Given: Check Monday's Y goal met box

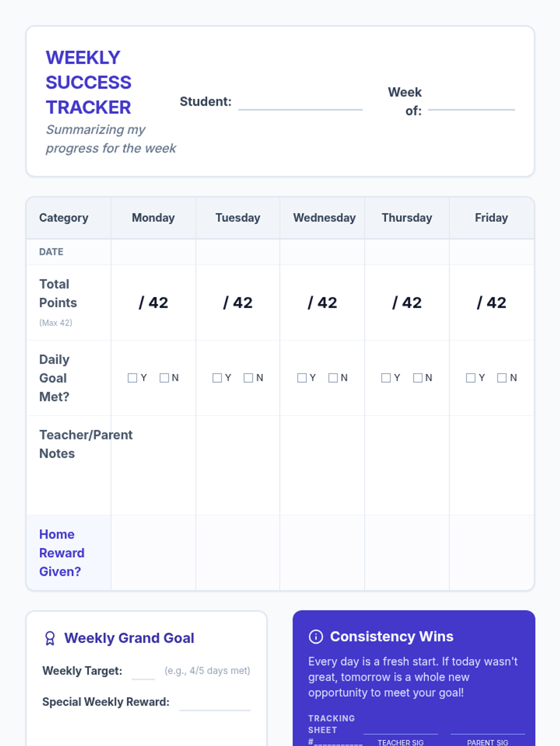Looking at the screenshot, I should [x=133, y=378].
